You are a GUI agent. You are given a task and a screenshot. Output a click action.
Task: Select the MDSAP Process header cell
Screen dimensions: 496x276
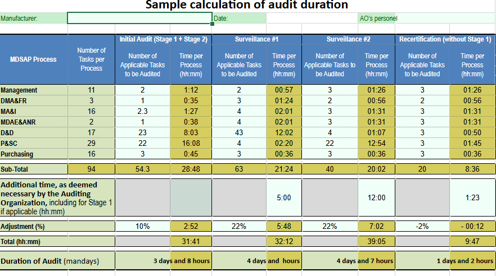(x=34, y=59)
